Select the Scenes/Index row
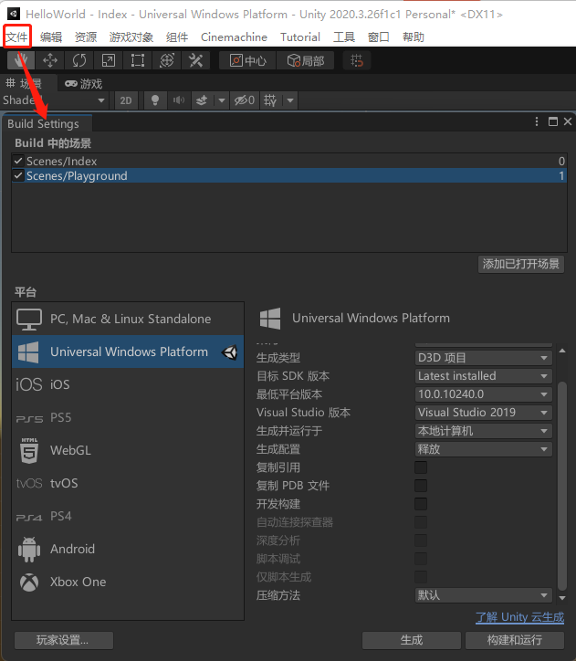Screen dimensions: 576x661 point(289,161)
